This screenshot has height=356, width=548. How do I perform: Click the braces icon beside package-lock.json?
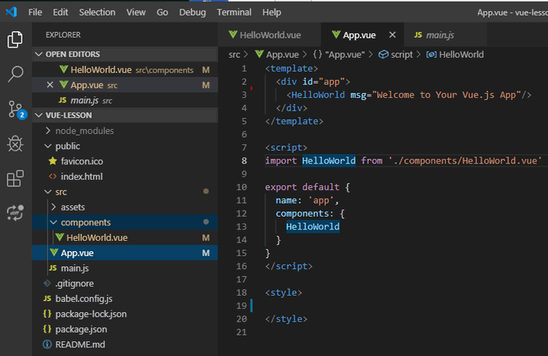[x=47, y=314]
